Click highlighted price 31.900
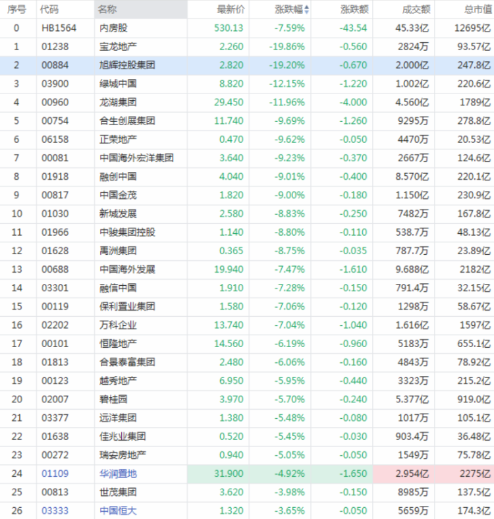494x519 pixels. (229, 474)
